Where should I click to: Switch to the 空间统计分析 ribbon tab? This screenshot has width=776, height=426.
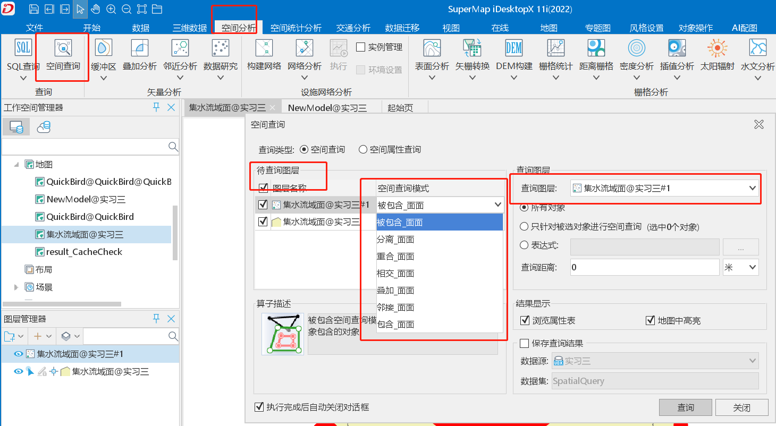coord(296,28)
